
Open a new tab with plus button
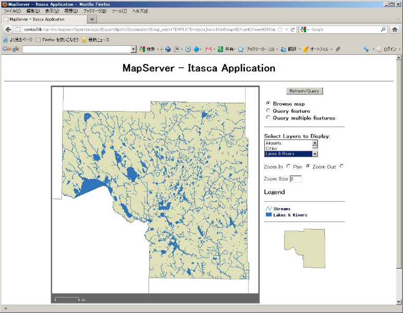tap(93, 19)
